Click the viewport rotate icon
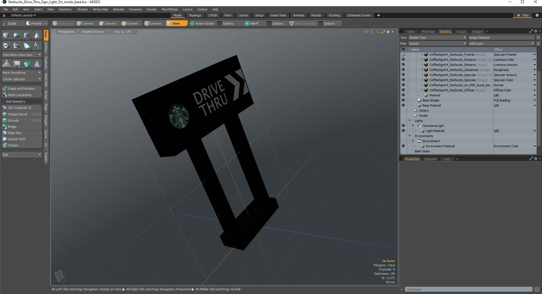The height and width of the screenshot is (294, 542). coord(372,32)
